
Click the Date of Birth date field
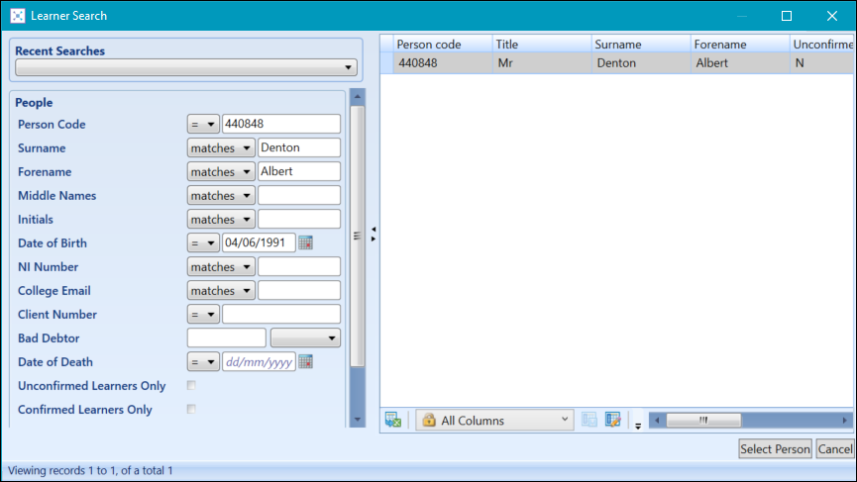pyautogui.click(x=259, y=242)
